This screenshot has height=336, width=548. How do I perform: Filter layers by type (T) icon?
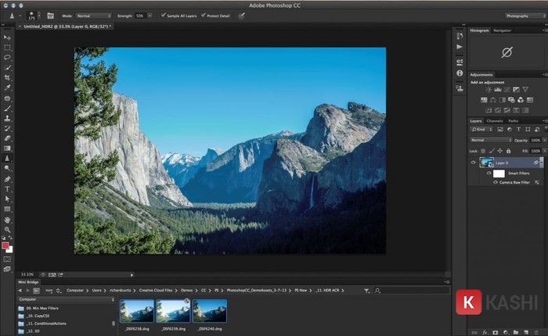518,130
